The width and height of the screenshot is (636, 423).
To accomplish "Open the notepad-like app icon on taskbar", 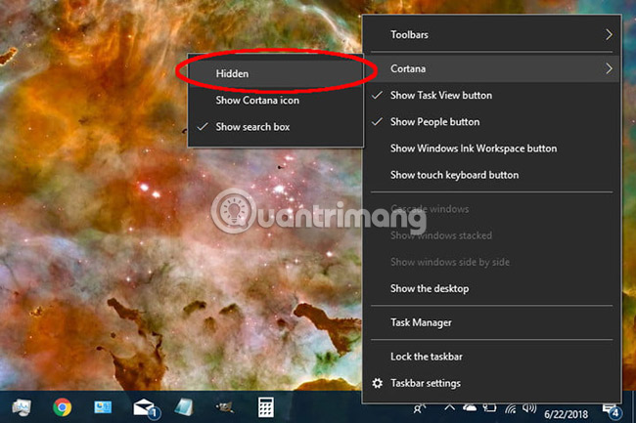I will [184, 407].
